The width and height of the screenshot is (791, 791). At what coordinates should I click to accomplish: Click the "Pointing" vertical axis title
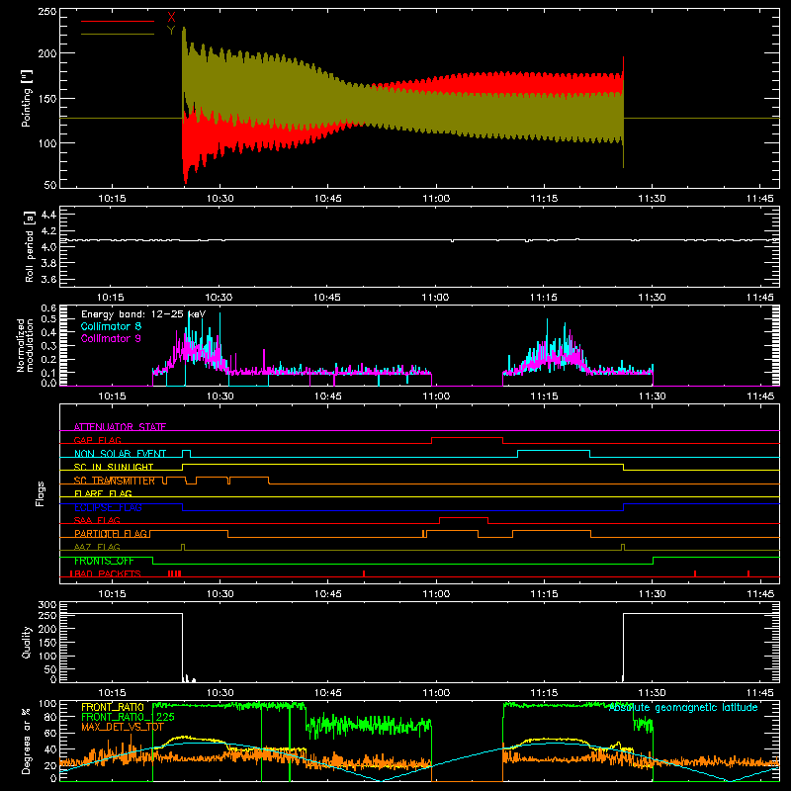click(27, 98)
